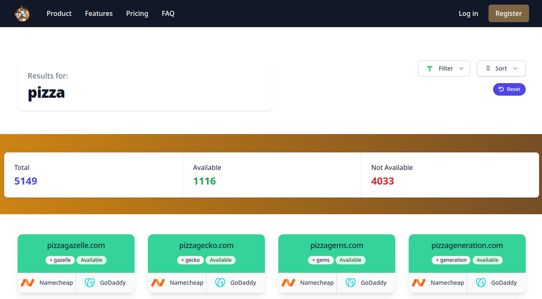The width and height of the screenshot is (542, 299).
Task: Click the '+ gems' tag
Action: 321,260
